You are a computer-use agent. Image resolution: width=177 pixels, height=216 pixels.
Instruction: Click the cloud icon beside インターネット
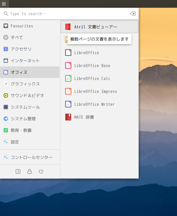(x=6, y=61)
